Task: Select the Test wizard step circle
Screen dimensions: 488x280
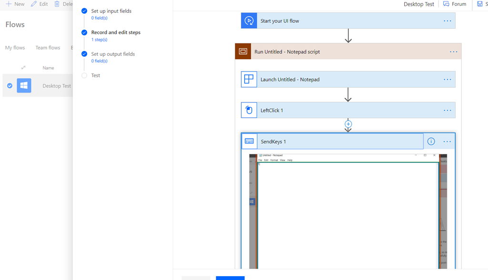Action: 84,75
